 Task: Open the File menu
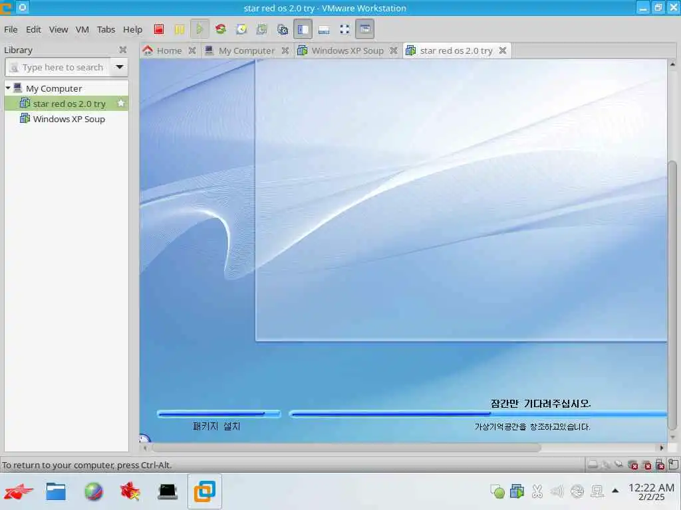click(11, 29)
